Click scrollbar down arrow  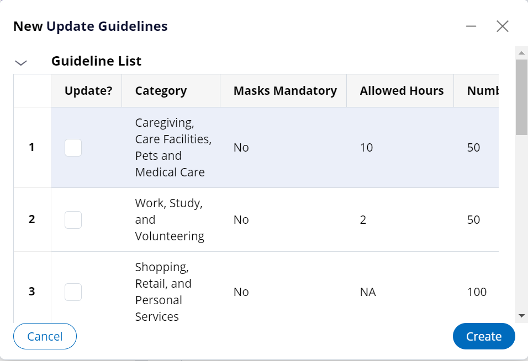coord(521,316)
